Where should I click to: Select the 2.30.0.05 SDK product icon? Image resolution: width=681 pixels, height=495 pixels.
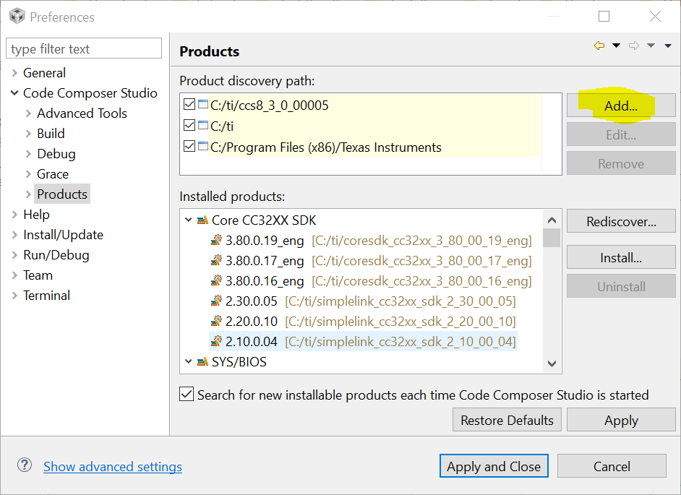[216, 301]
